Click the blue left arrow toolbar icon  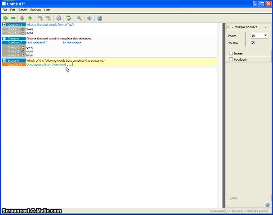click(90, 18)
